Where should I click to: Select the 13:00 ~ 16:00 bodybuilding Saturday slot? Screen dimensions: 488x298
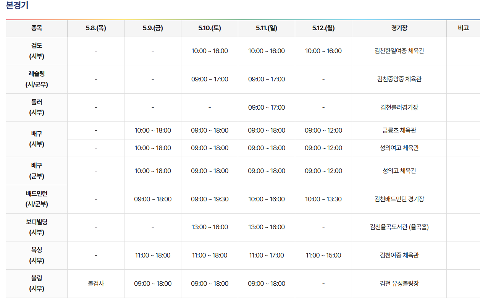coord(209,227)
